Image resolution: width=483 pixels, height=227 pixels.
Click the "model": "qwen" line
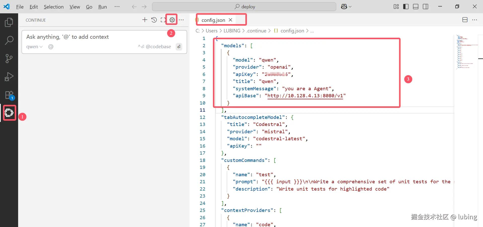(255, 60)
